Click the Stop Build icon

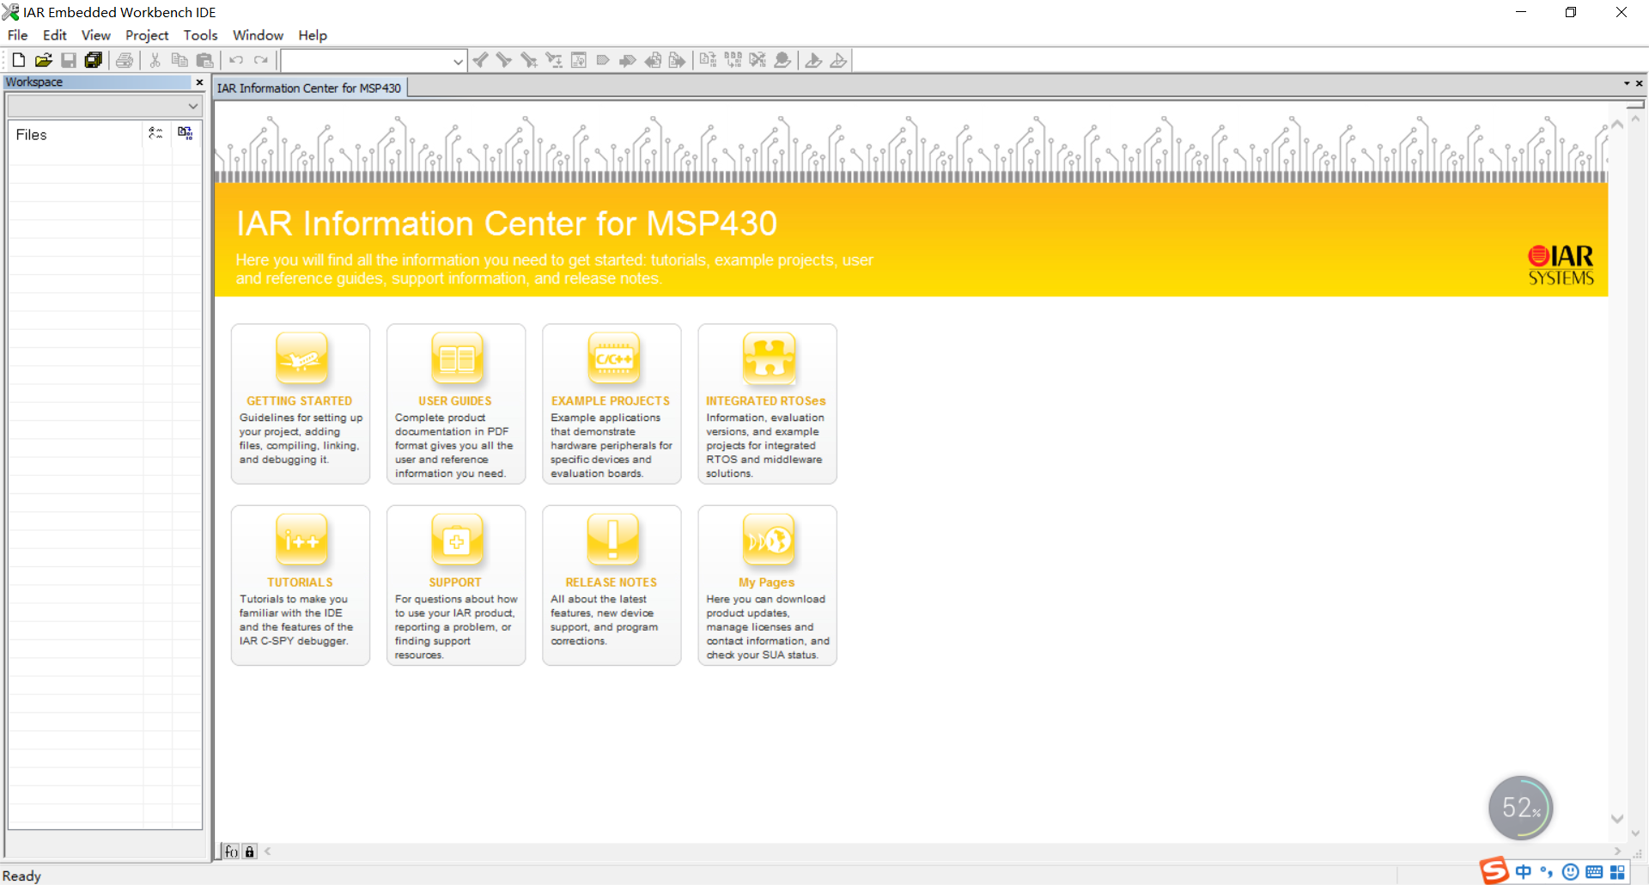758,60
